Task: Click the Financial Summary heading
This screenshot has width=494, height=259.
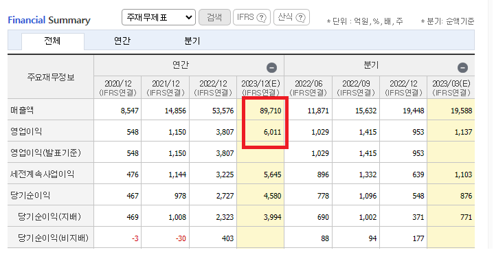Action: [49, 20]
